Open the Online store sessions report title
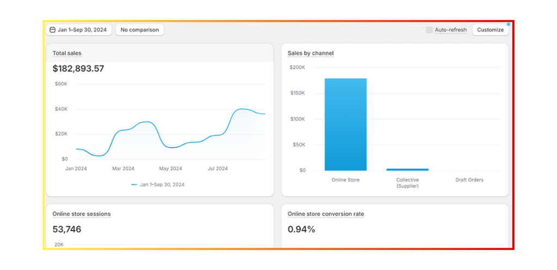 tap(81, 214)
